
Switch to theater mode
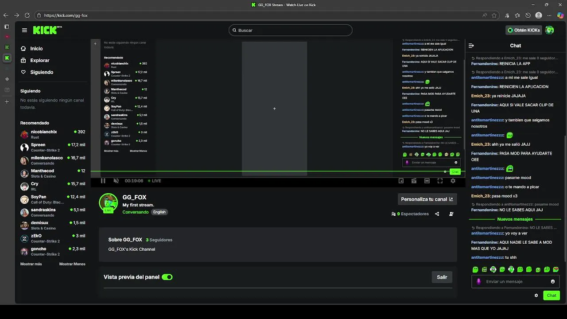[x=427, y=181]
